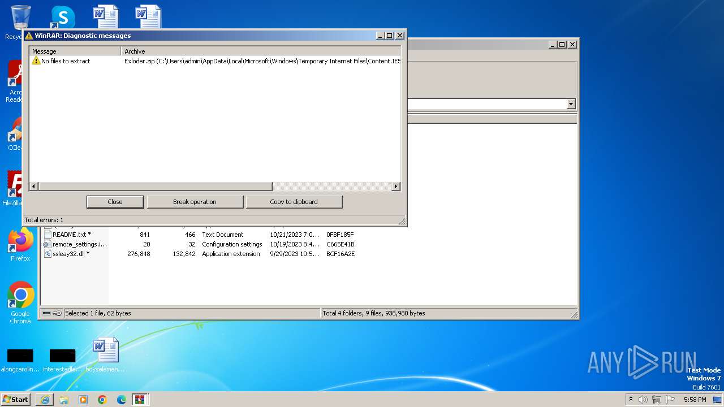Viewport: 724px width, 407px height.
Task: Open Windows Explorer from the taskbar
Action: (x=64, y=400)
